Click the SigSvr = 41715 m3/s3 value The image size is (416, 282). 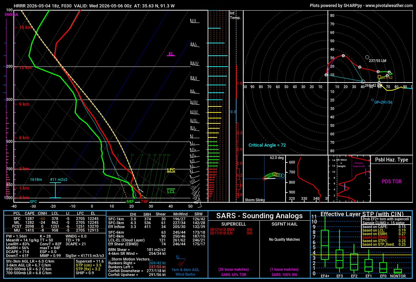pyautogui.click(x=85, y=256)
